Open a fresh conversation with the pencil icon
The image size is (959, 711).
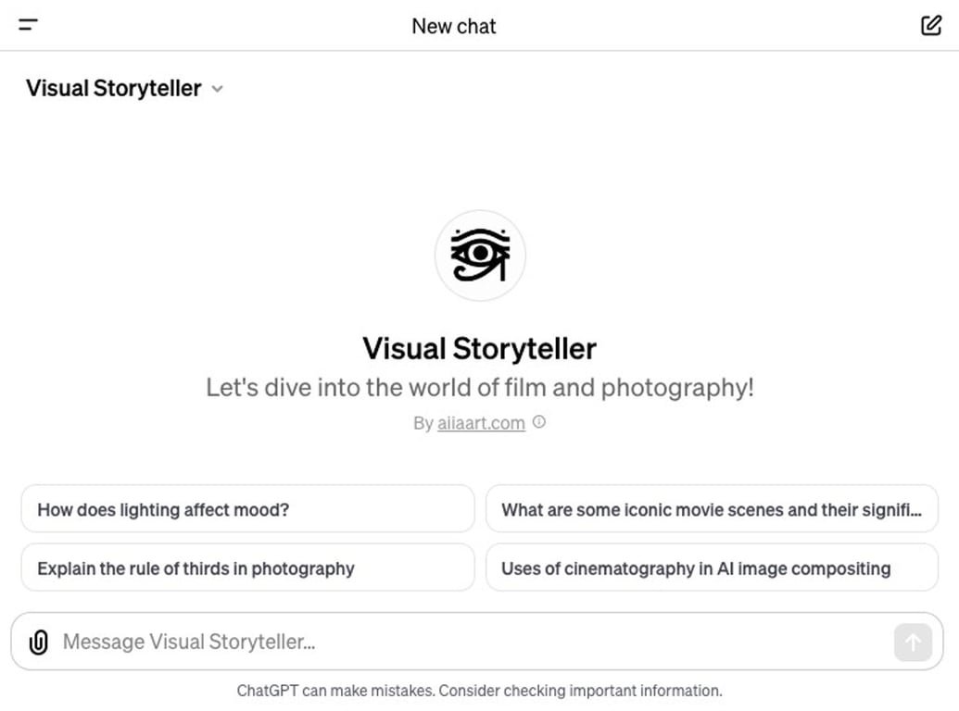930,25
